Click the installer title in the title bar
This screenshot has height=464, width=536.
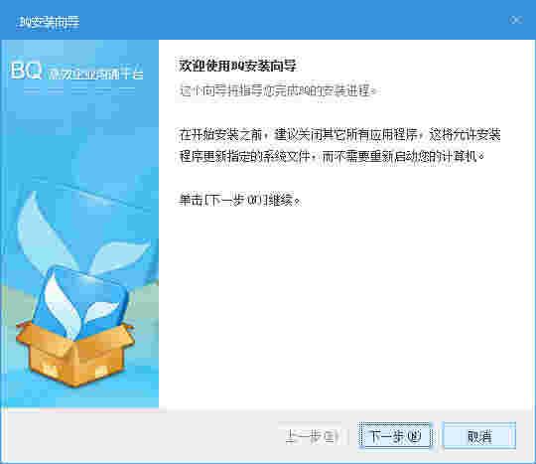[48, 22]
